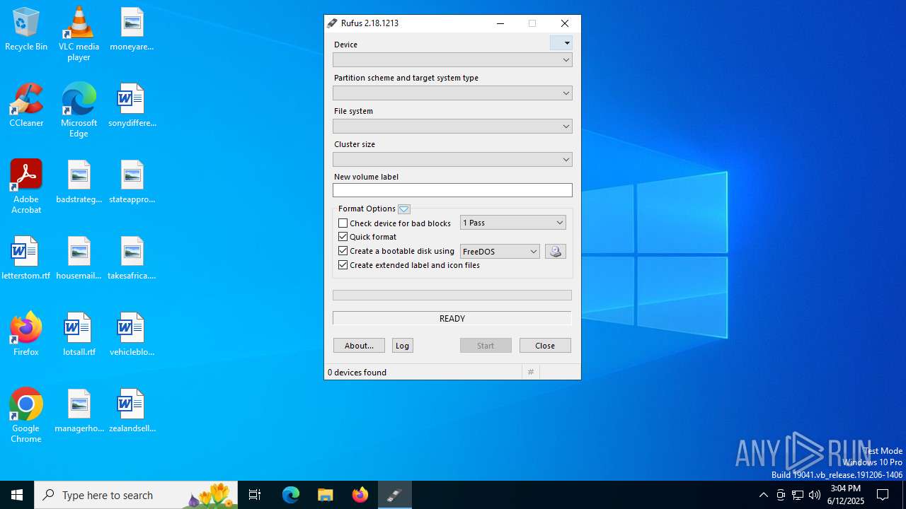The height and width of the screenshot is (509, 906).
Task: Open the Device dropdown
Action: (452, 60)
